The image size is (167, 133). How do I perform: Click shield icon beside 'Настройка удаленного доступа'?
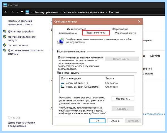[5, 37]
